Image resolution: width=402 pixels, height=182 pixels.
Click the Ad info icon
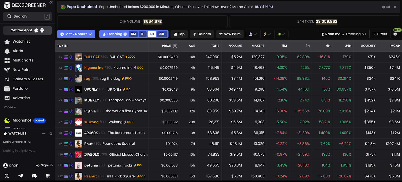pos(384,7)
